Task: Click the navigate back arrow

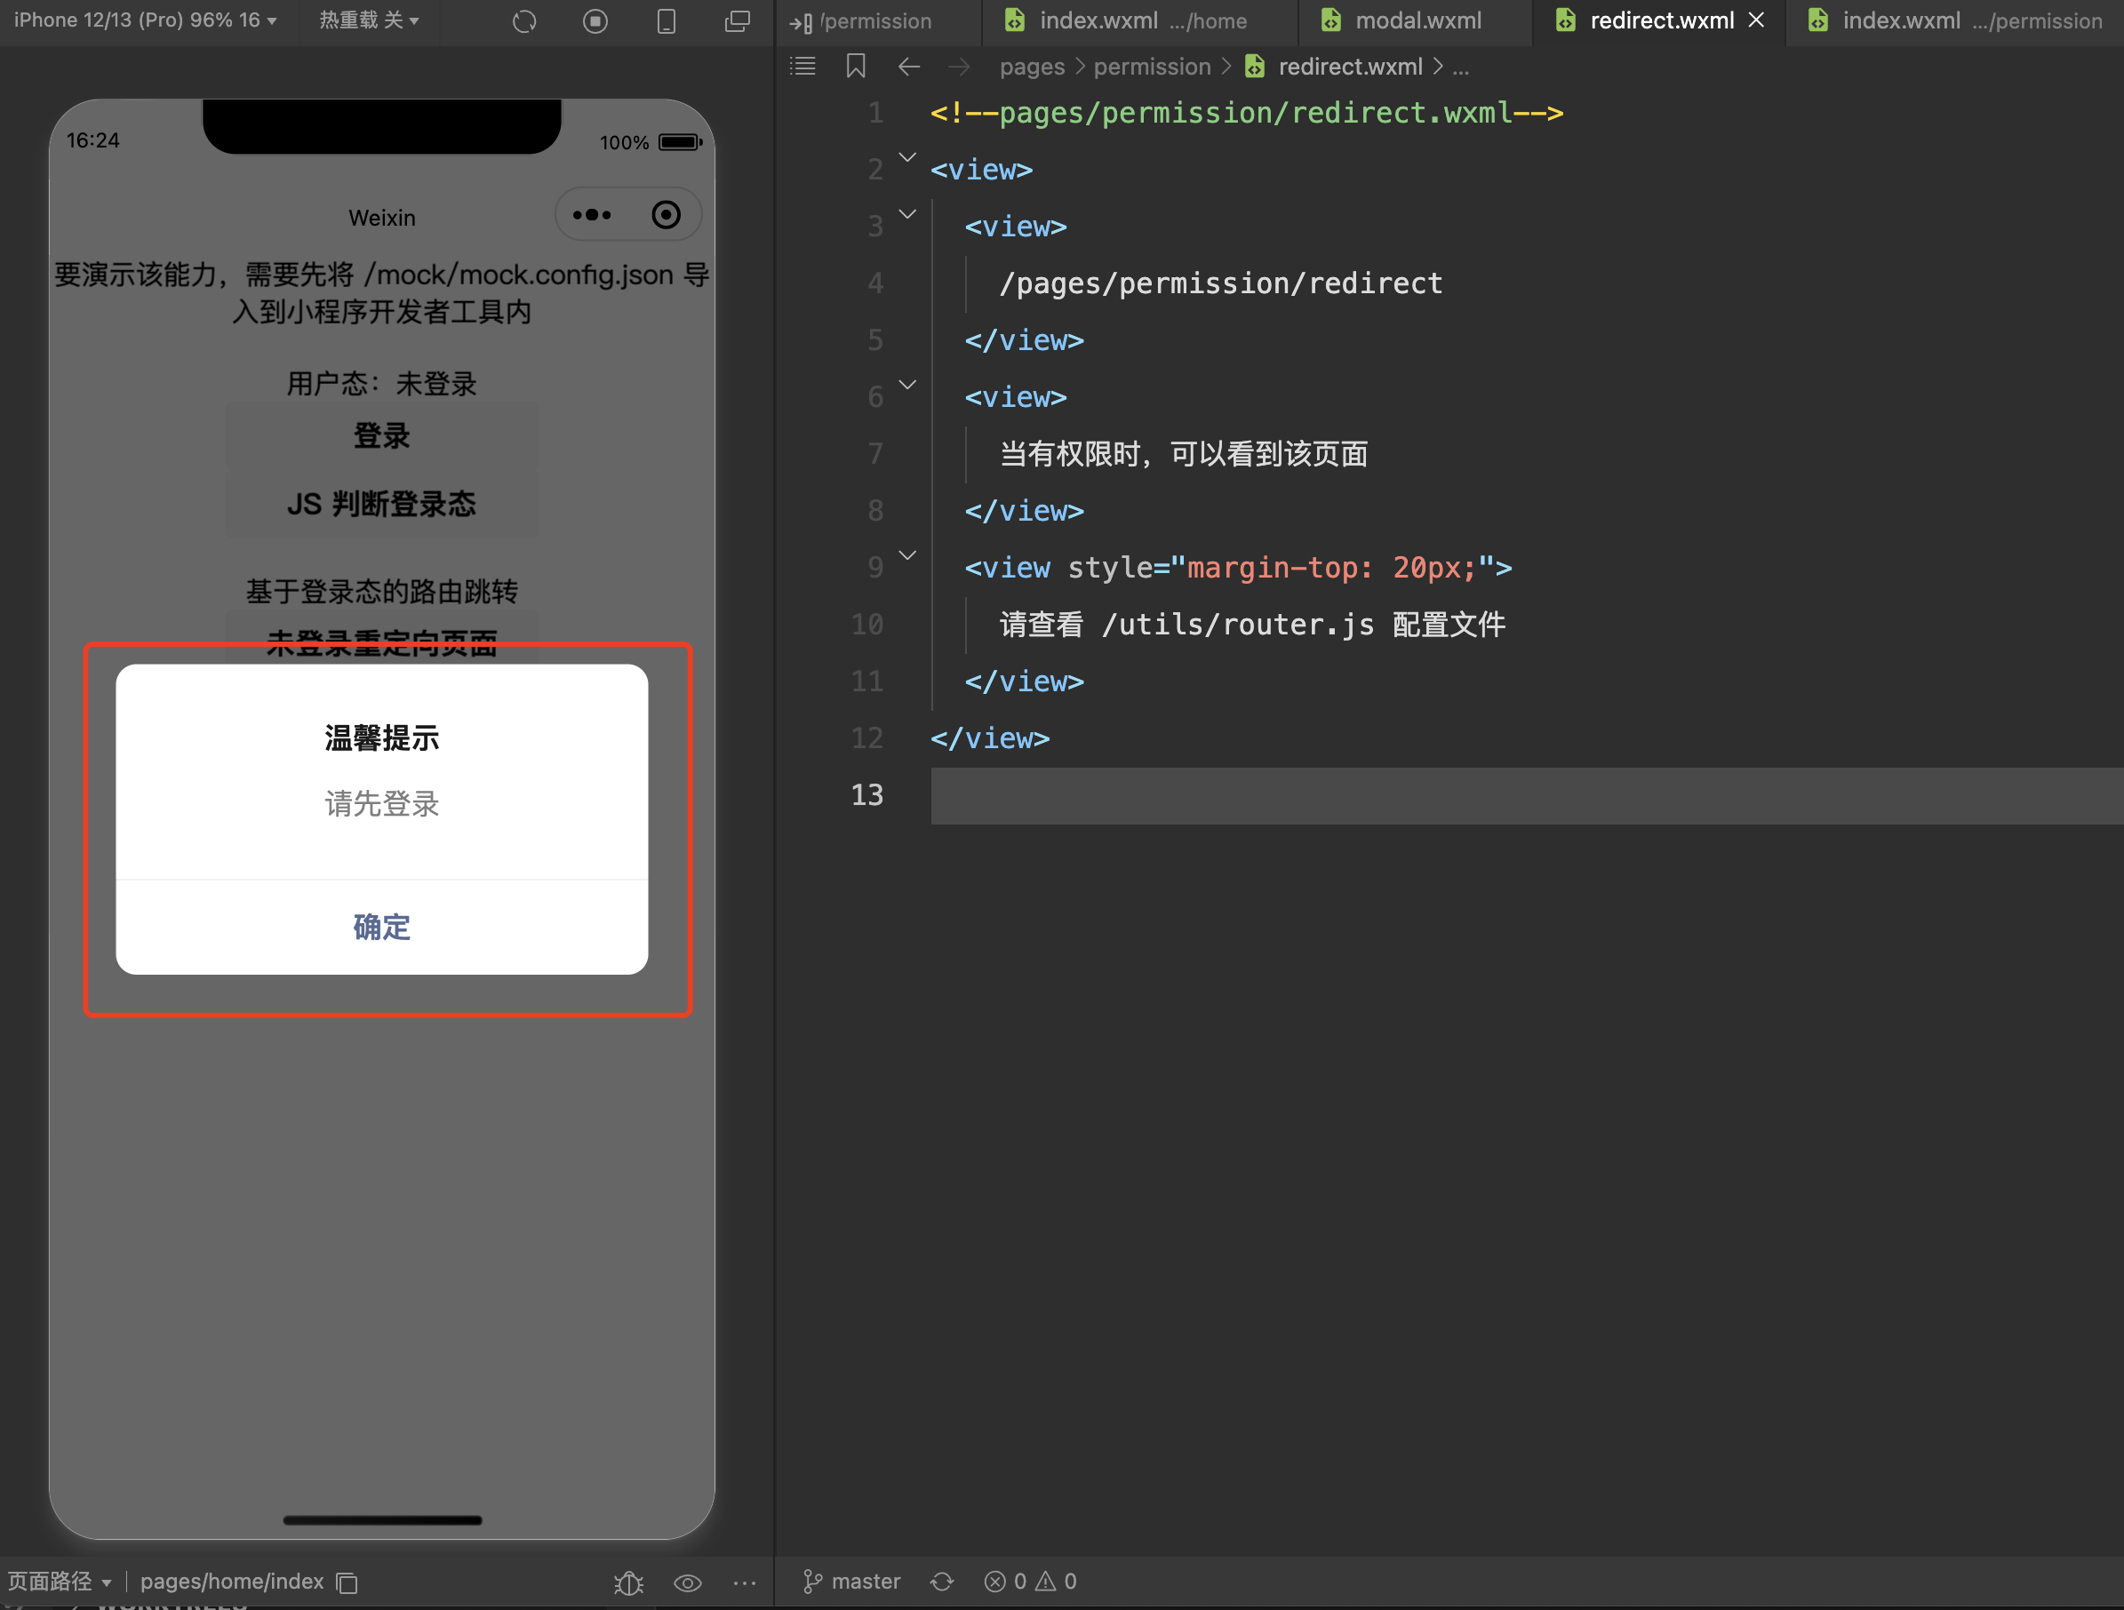Action: click(908, 67)
